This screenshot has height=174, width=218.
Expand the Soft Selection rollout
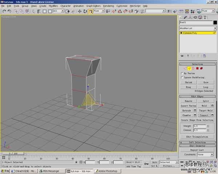(197, 142)
